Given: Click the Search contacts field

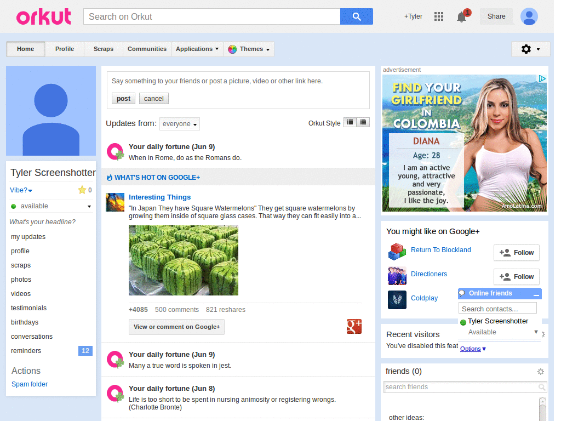Looking at the screenshot, I should click(497, 309).
